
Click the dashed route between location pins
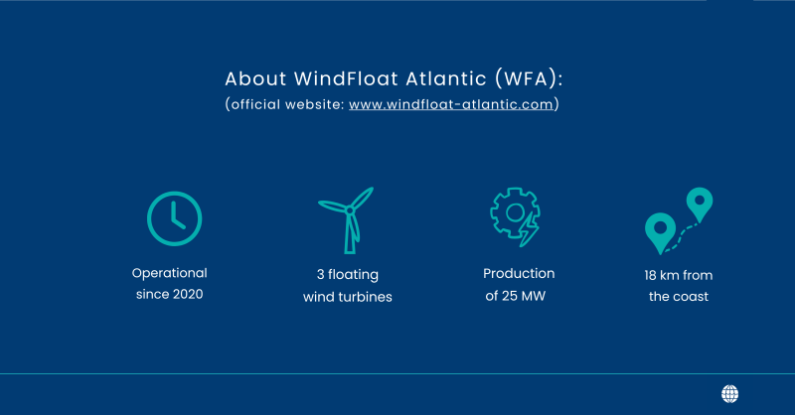tap(683, 237)
